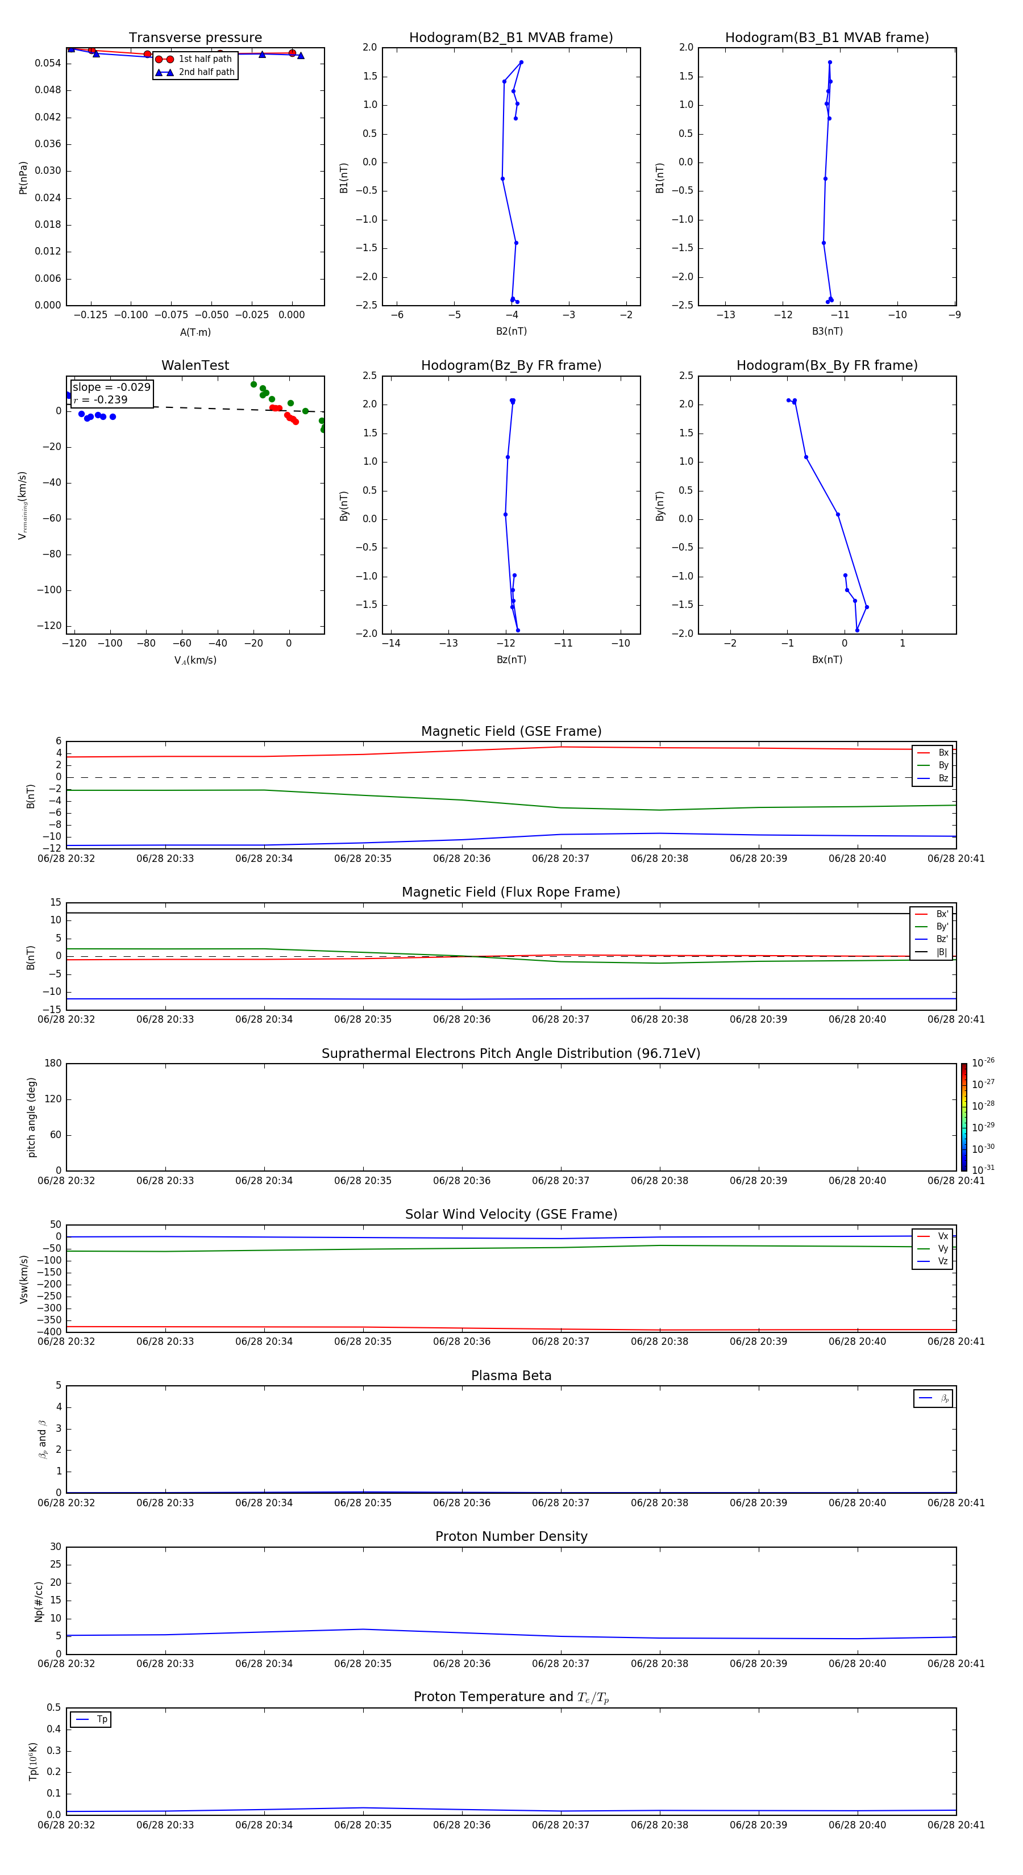The width and height of the screenshot is (1023, 1875).
Task: Select the green "By" legend entry in GSE panel
Action: coord(933,765)
